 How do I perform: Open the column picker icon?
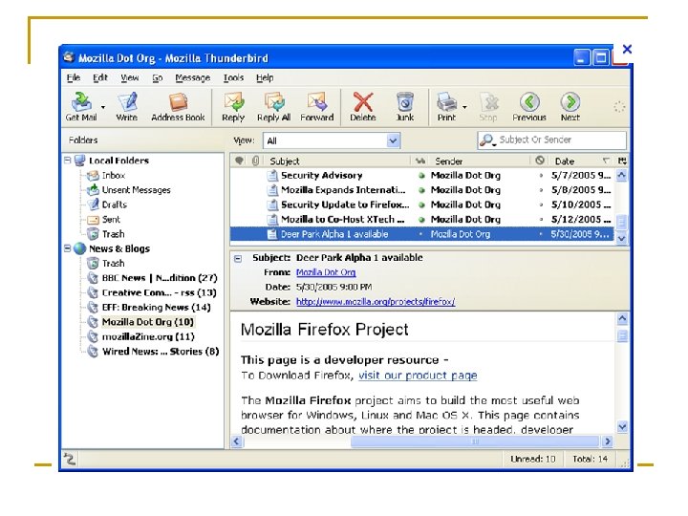[622, 161]
